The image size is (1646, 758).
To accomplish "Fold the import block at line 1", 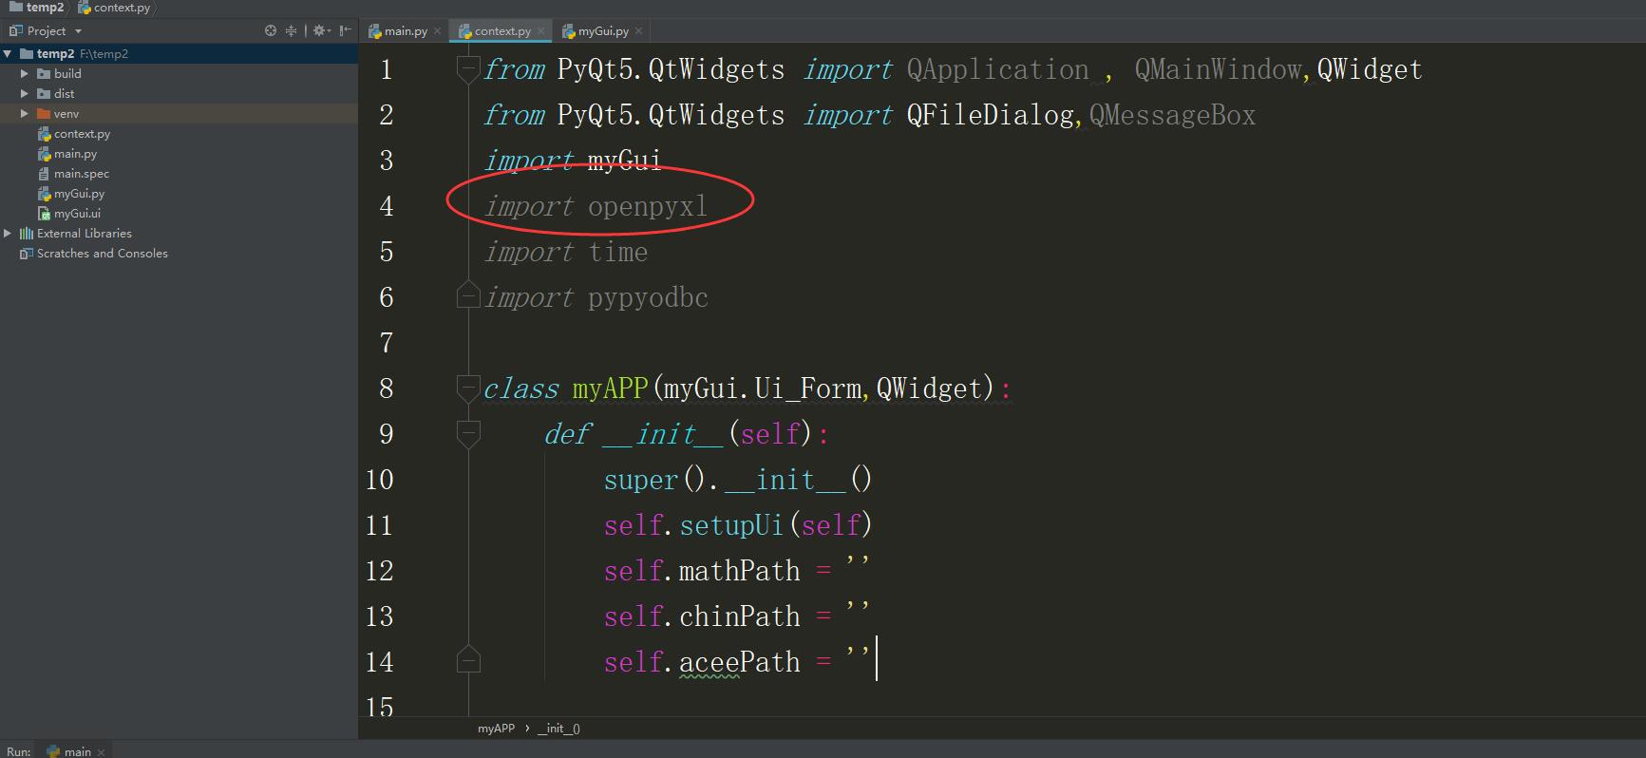I will pyautogui.click(x=467, y=68).
